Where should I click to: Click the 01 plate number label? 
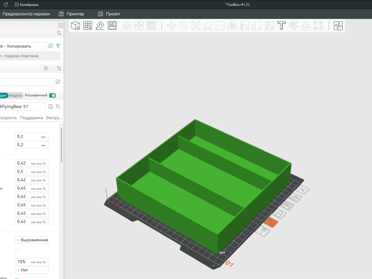tap(229, 264)
